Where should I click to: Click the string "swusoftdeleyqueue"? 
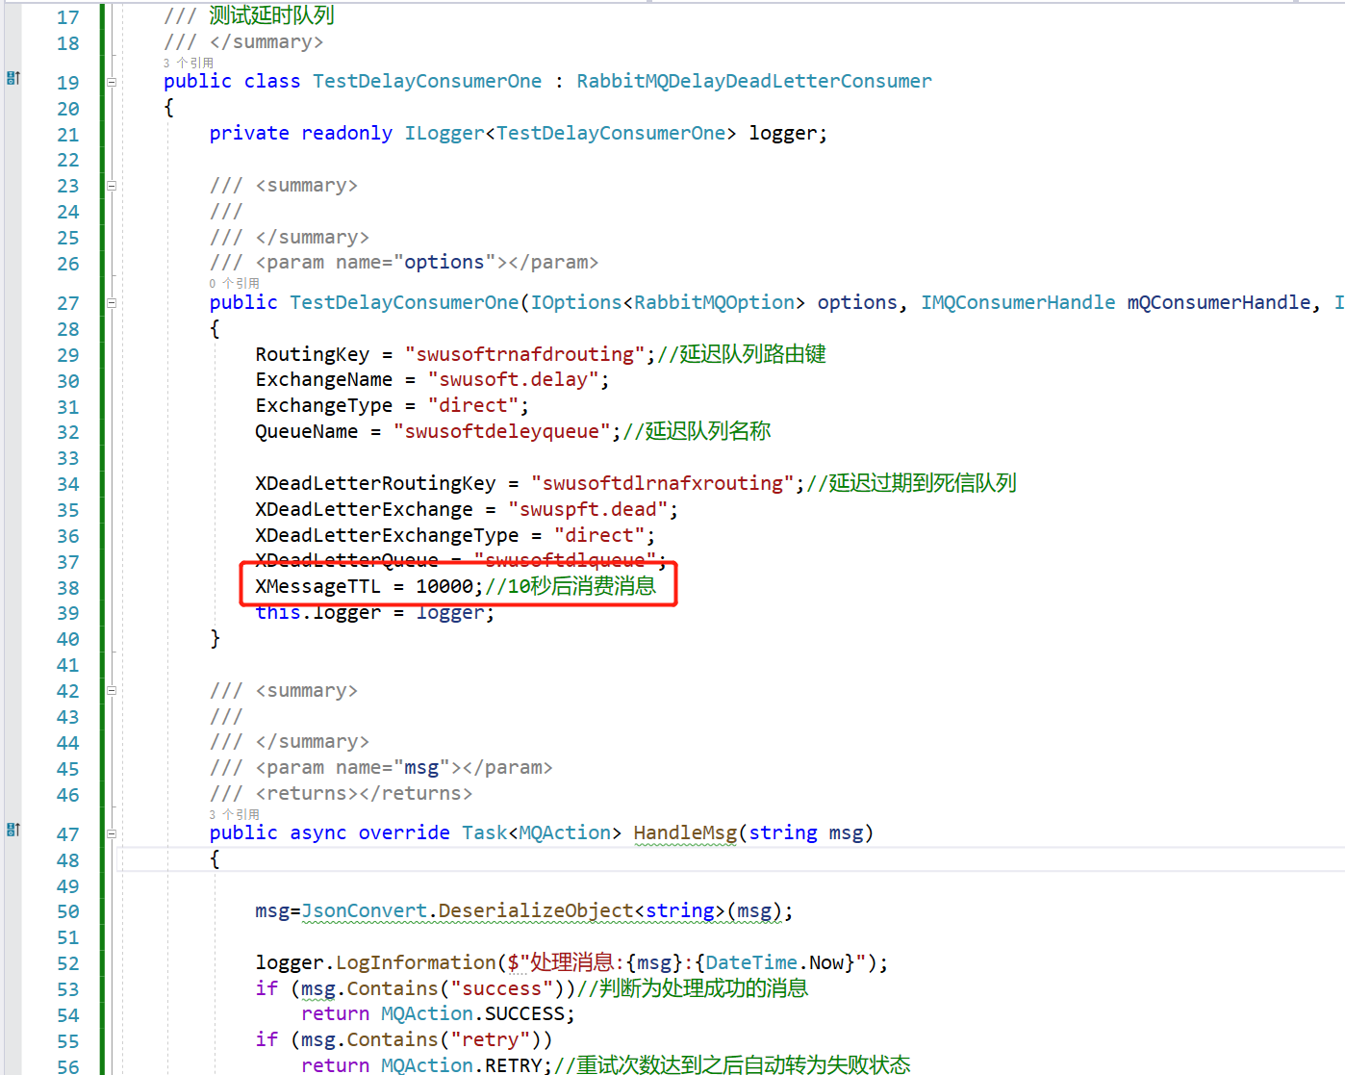coord(502,432)
